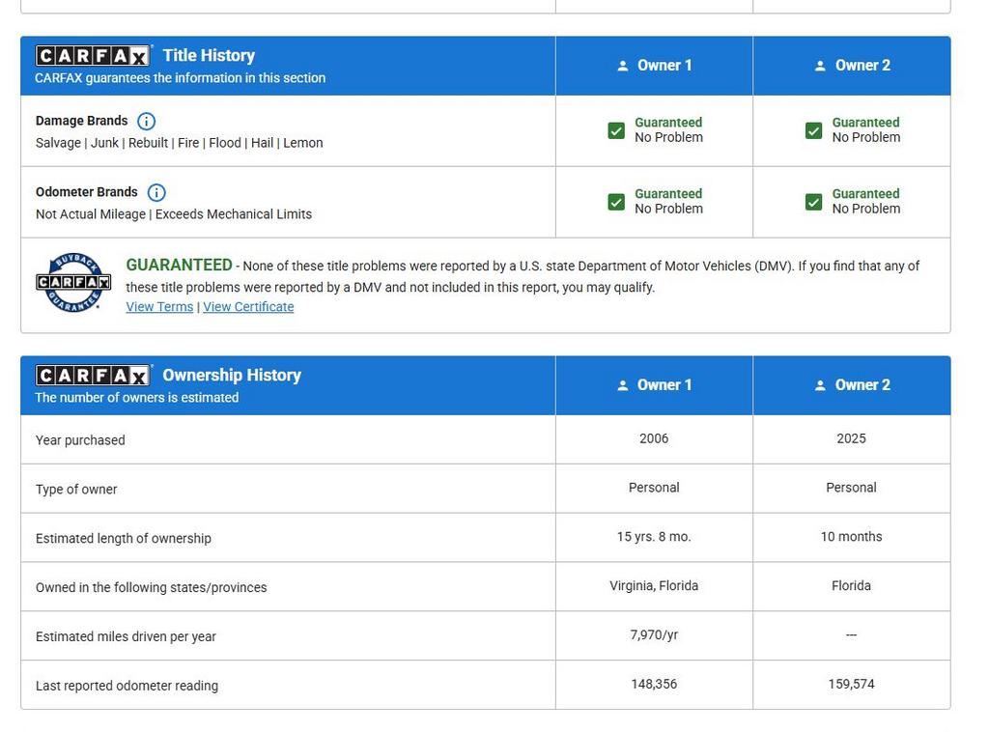Click the CARFAX logo beside Ownership History

coord(93,376)
